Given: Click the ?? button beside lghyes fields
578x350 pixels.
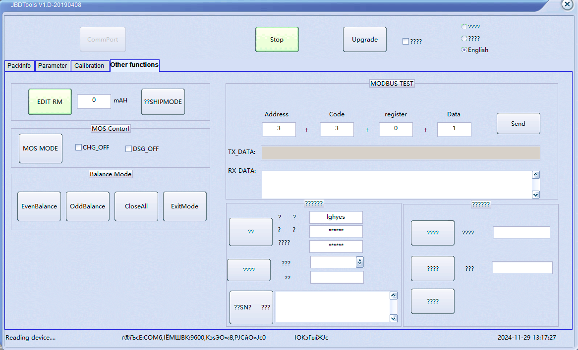Looking at the screenshot, I should (251, 232).
